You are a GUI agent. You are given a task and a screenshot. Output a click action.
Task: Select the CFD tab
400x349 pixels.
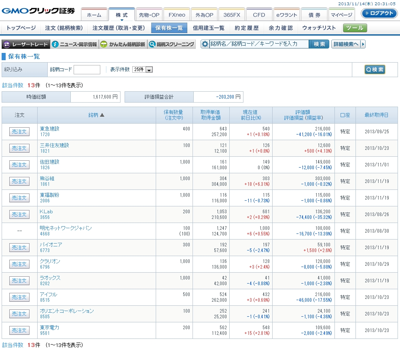click(x=259, y=15)
